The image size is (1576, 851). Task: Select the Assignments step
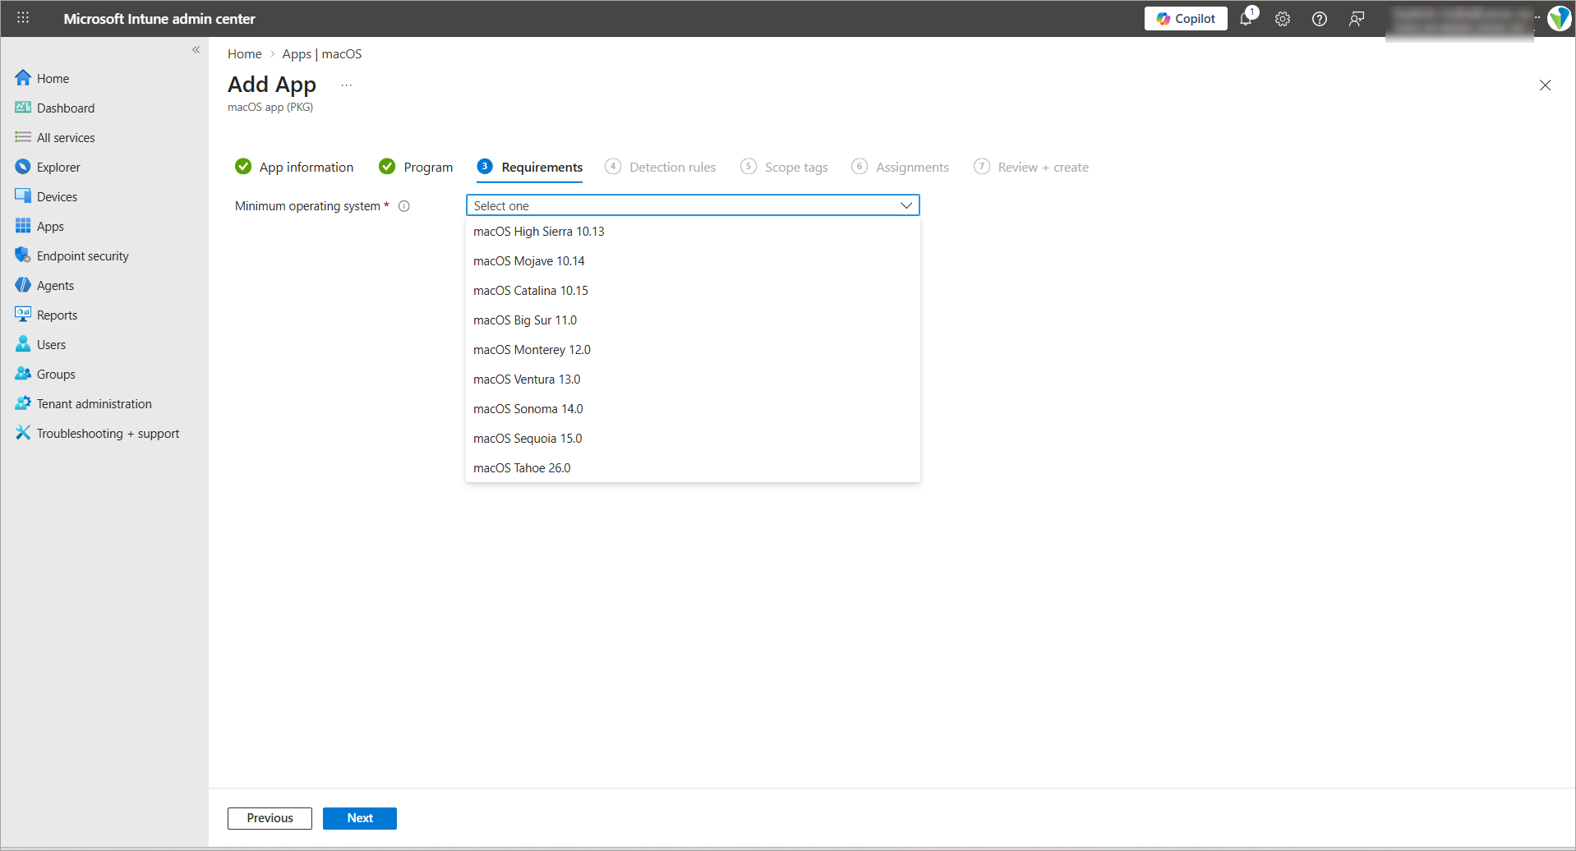coord(900,168)
